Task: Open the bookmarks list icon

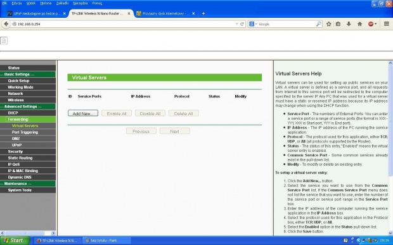Action: point(338,24)
